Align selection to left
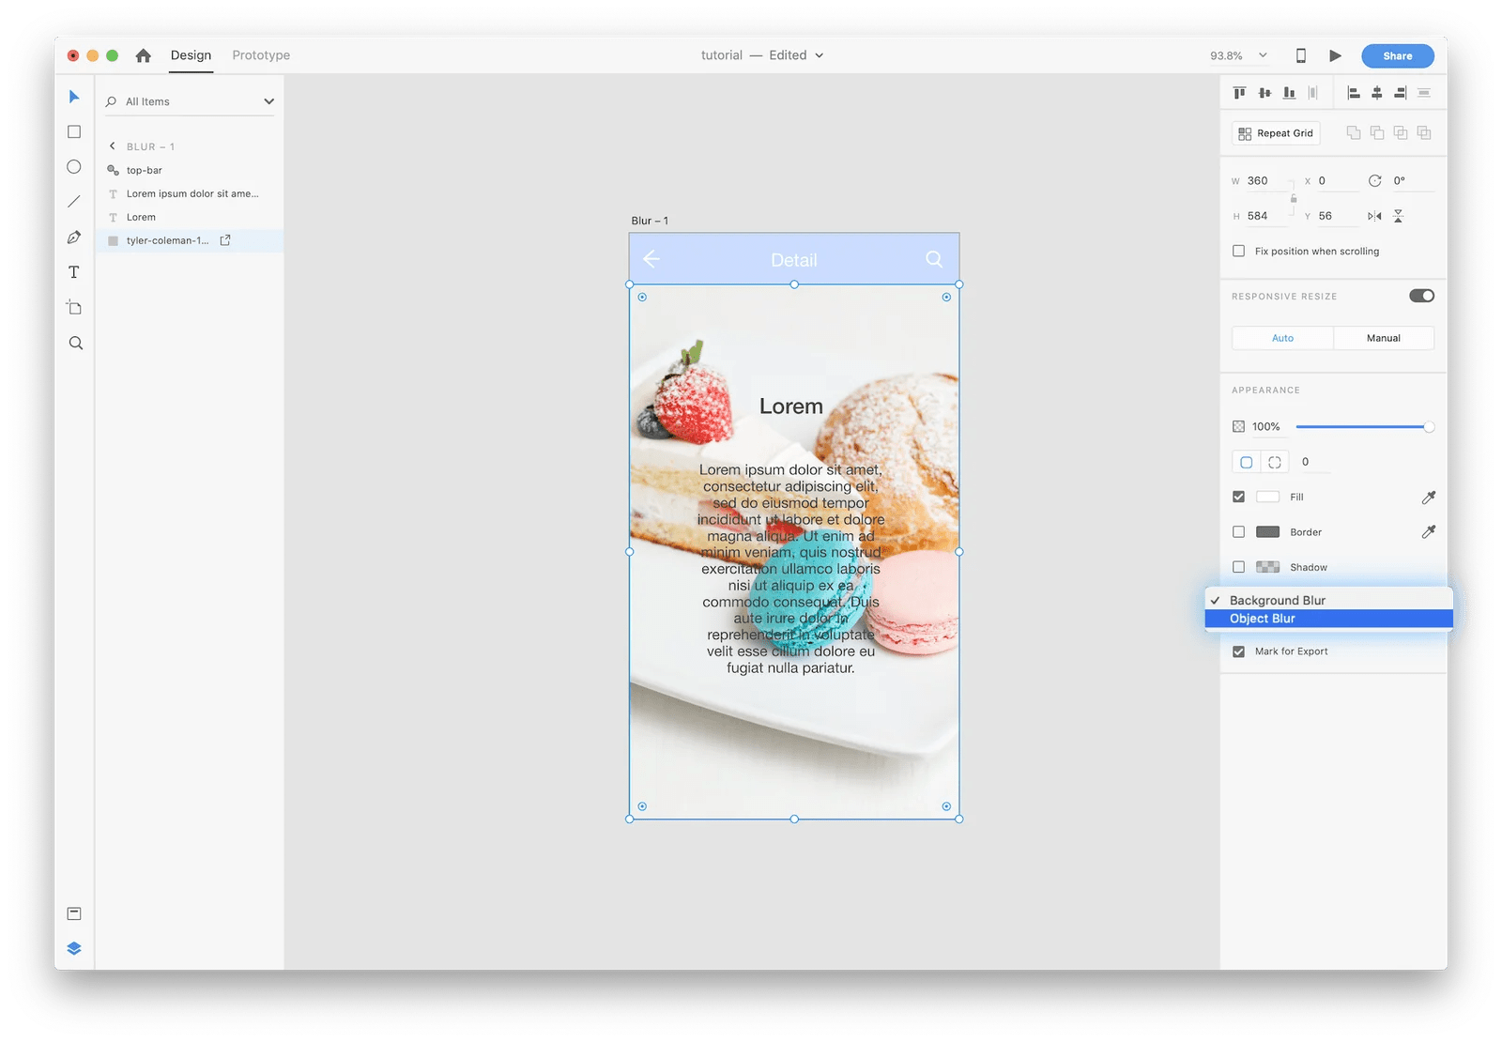Image resolution: width=1502 pixels, height=1042 pixels. pyautogui.click(x=1353, y=92)
